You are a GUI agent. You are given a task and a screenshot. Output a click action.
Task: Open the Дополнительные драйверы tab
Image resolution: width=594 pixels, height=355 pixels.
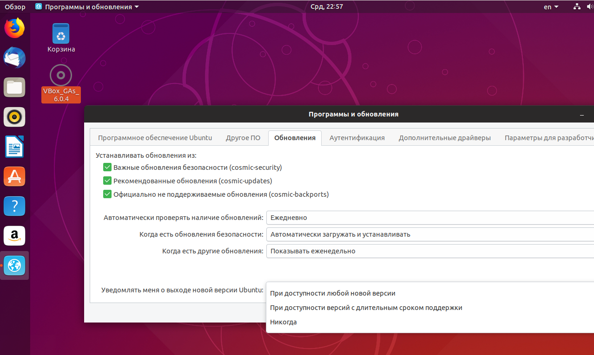(445, 138)
